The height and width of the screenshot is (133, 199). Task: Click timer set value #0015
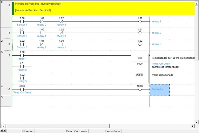point(140,75)
